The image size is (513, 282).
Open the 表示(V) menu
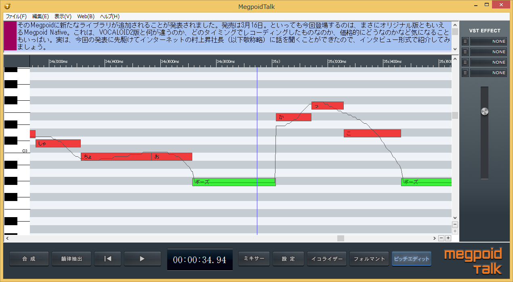pyautogui.click(x=63, y=17)
